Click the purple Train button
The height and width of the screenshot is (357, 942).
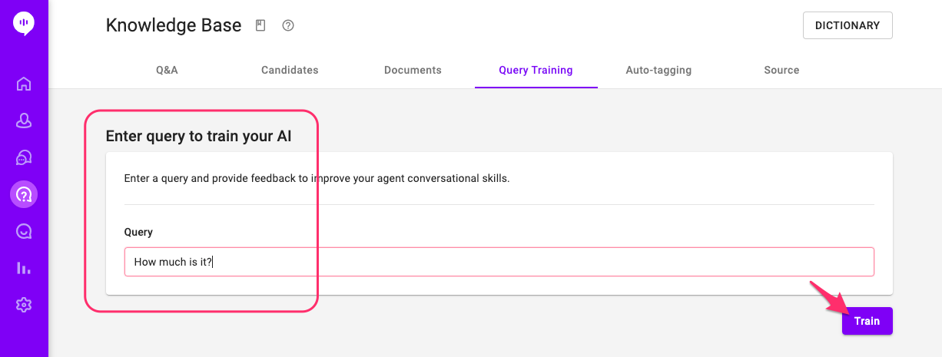point(867,321)
